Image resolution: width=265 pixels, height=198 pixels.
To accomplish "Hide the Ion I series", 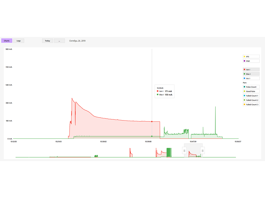I will [251, 70].
